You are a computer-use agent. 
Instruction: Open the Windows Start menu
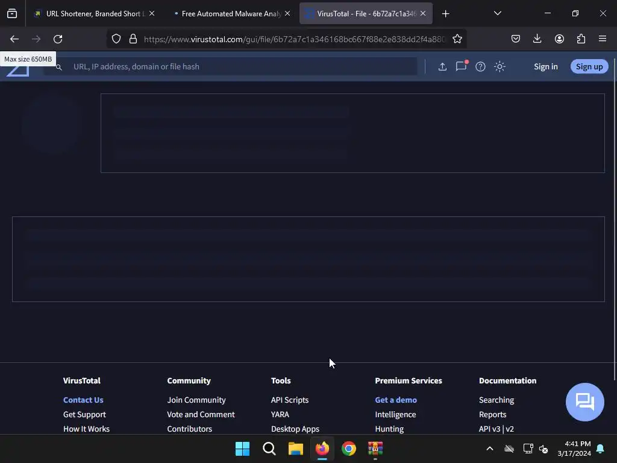[242, 449]
